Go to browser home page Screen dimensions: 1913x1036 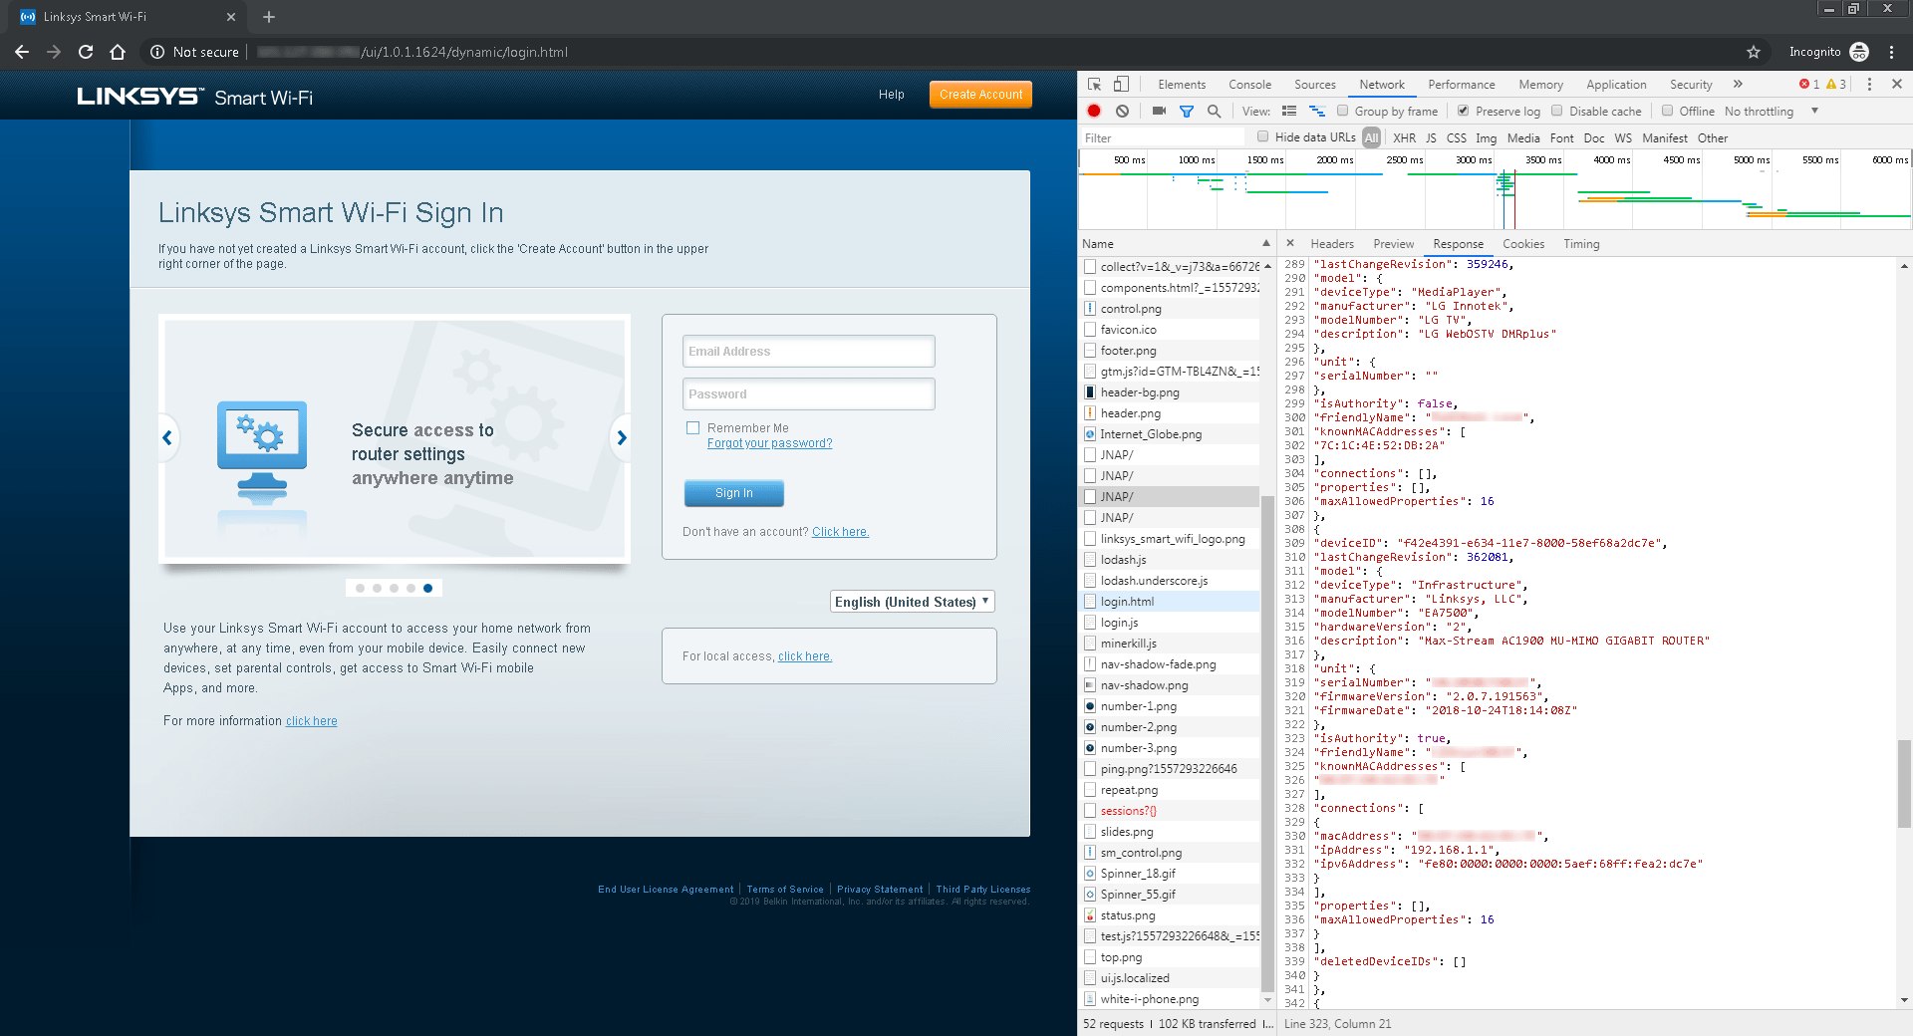coord(118,52)
